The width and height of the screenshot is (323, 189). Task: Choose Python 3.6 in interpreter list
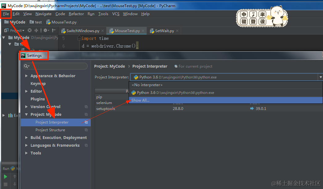point(226,93)
